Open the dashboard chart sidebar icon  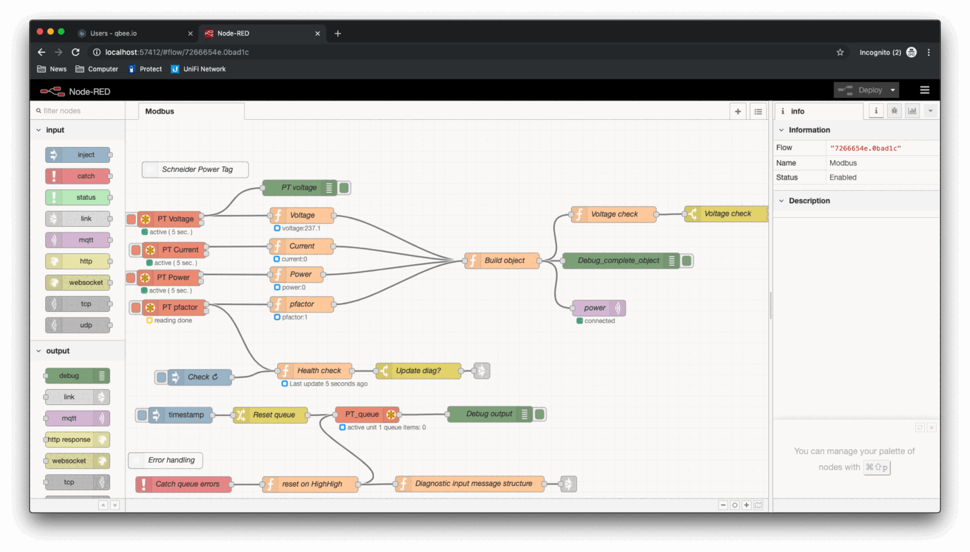[x=912, y=111]
